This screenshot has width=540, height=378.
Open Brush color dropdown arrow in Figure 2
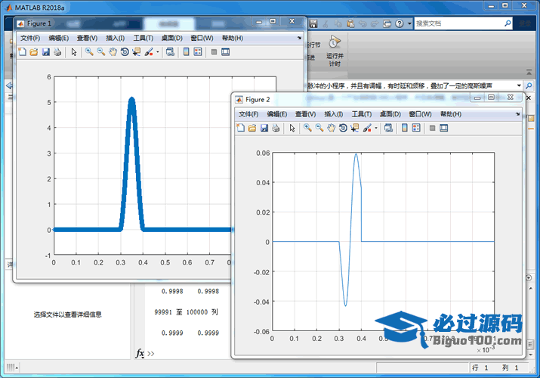(376, 129)
